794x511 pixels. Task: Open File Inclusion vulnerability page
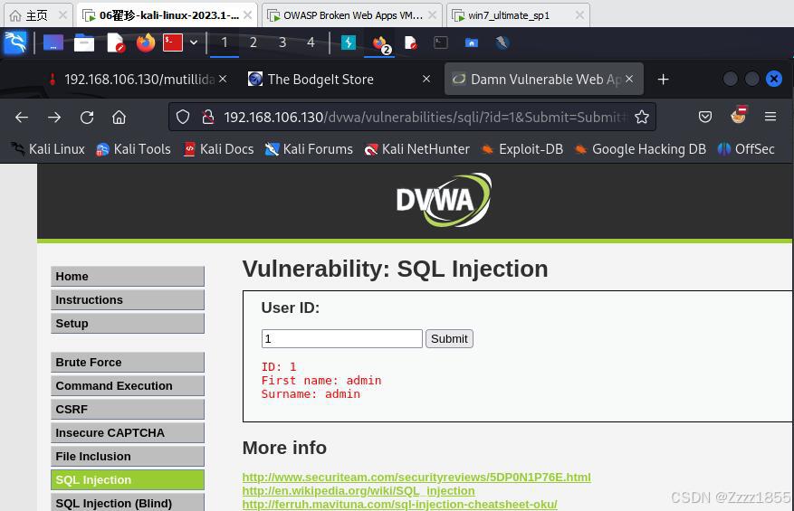pyautogui.click(x=128, y=457)
